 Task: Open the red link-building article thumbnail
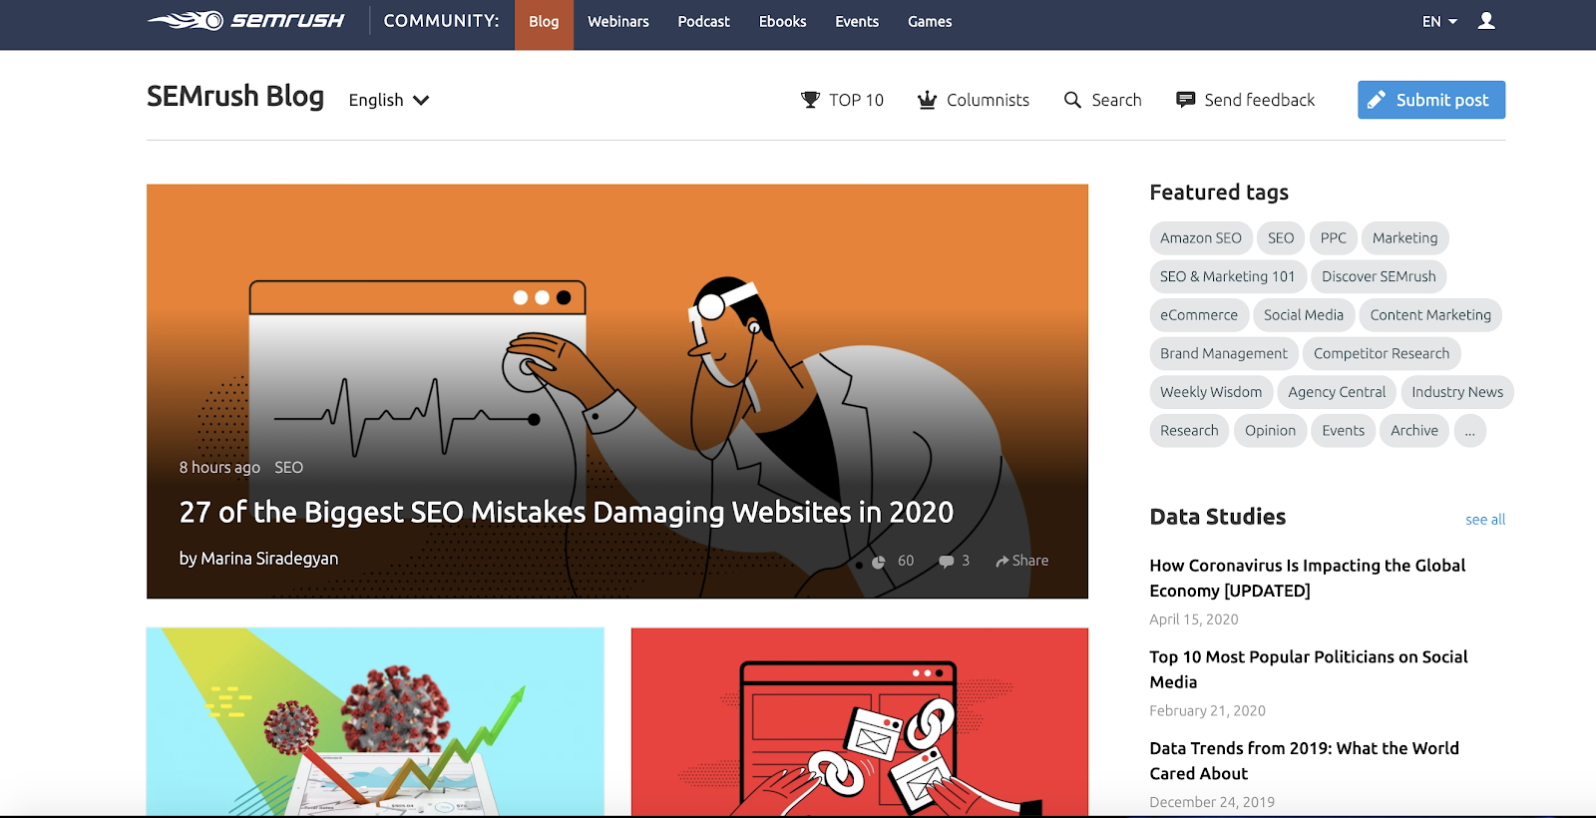coord(860,722)
